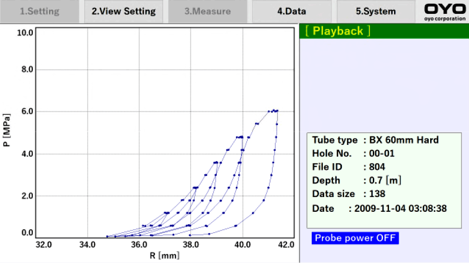Viewport: 469px width, 263px height.
Task: Select the Tube type BX 60mm Hard row
Action: pyautogui.click(x=375, y=140)
